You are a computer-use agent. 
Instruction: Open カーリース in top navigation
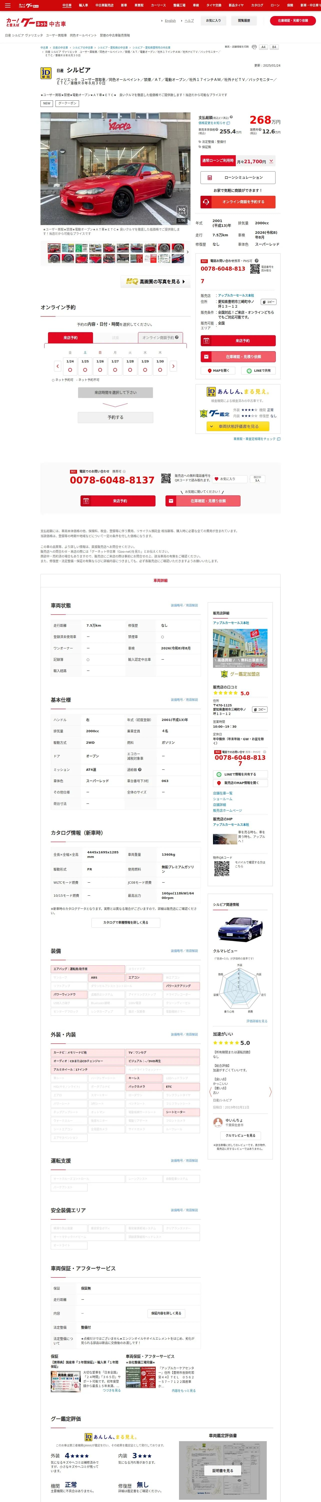click(x=158, y=5)
